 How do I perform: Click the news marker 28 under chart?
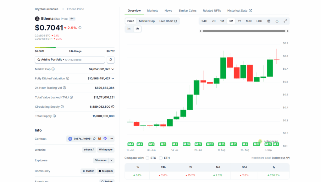coord(210,144)
